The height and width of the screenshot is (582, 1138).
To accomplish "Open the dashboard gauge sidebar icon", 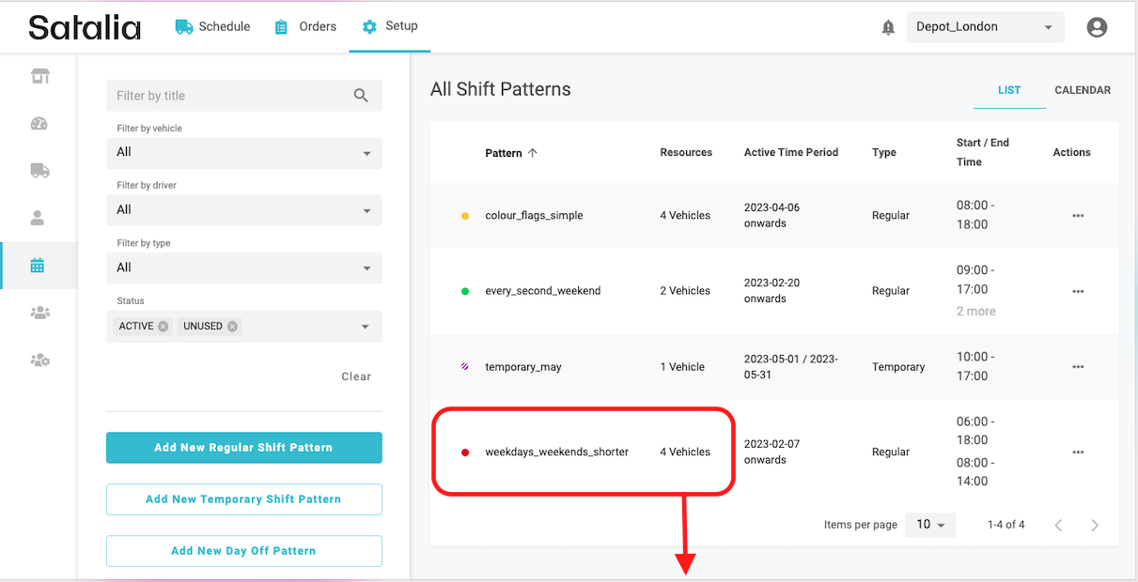I will [39, 124].
